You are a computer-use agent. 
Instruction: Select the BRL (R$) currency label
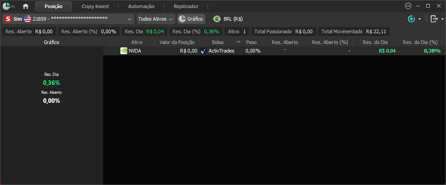(x=233, y=19)
